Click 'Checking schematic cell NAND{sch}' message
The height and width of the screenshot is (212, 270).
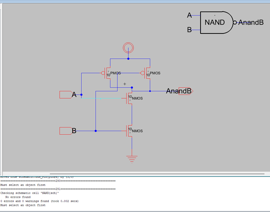coord(30,193)
